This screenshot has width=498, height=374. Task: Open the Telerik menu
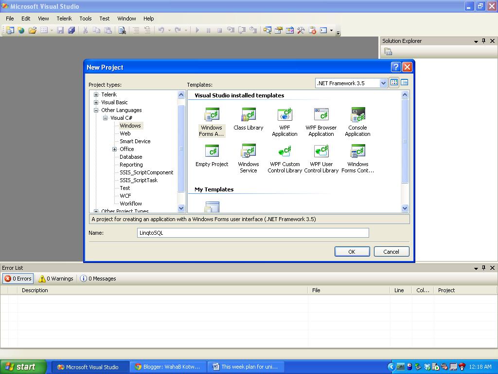[x=64, y=18]
